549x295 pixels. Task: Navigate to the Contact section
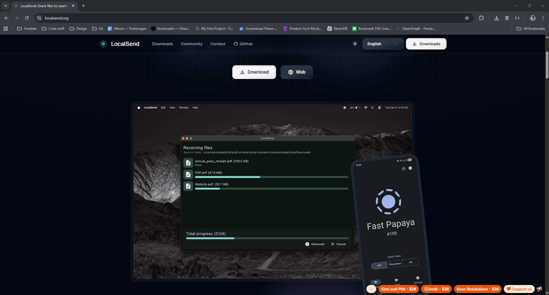click(218, 44)
